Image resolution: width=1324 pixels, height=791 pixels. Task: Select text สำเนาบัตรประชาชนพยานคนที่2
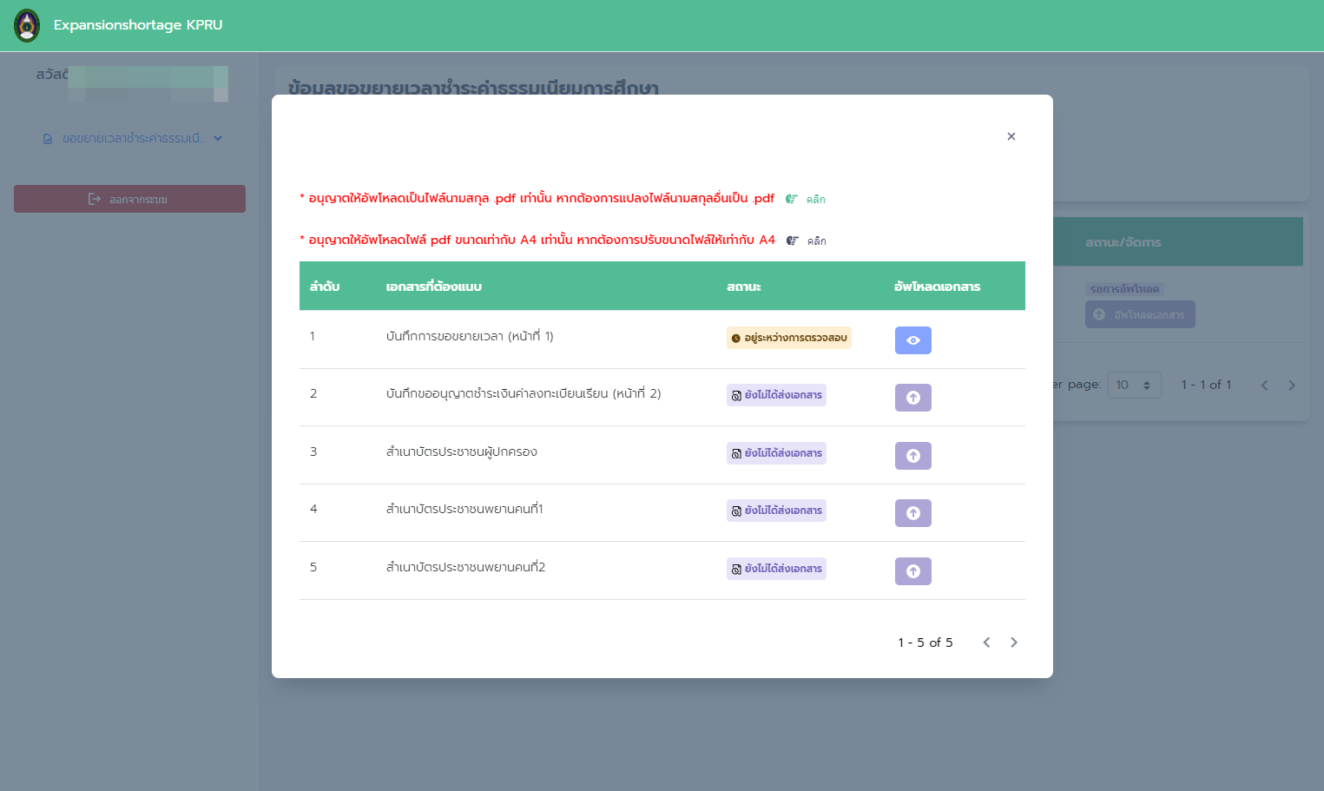(x=465, y=567)
